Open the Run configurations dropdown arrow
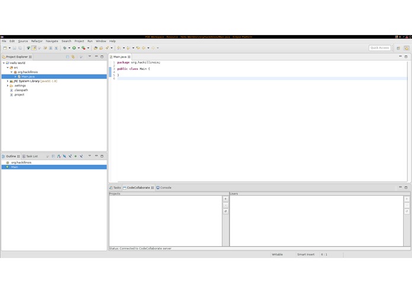 tap(79, 48)
